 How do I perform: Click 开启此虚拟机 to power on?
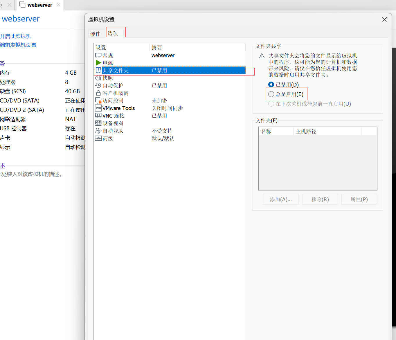16,36
